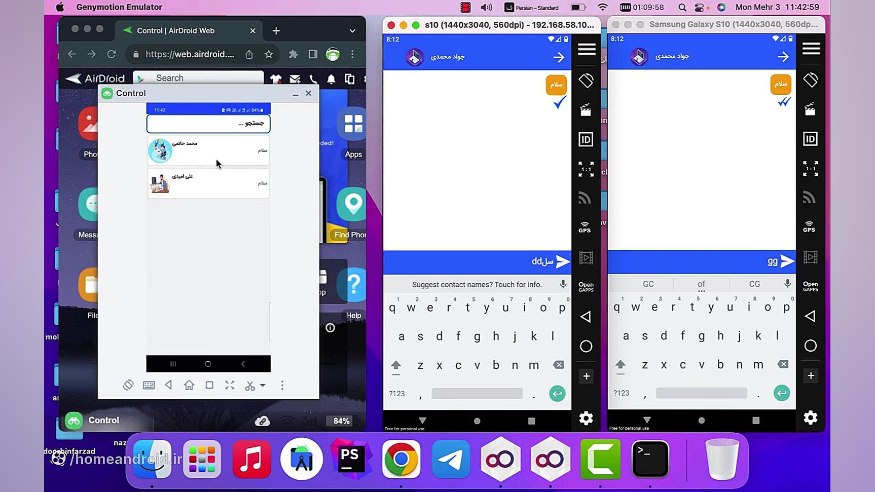Click the camera clapper icon in Galaxy S10 emulator
Screen dimensions: 875x492
point(810,109)
